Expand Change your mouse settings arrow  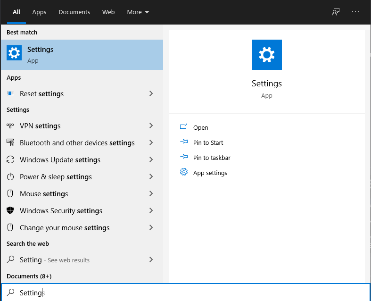pyautogui.click(x=151, y=227)
